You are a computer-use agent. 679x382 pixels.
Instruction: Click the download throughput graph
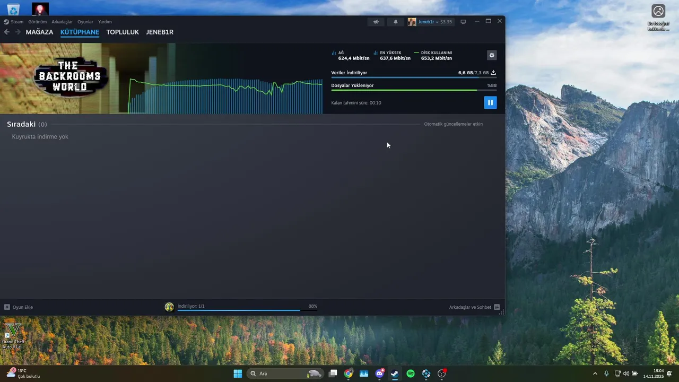(225, 95)
